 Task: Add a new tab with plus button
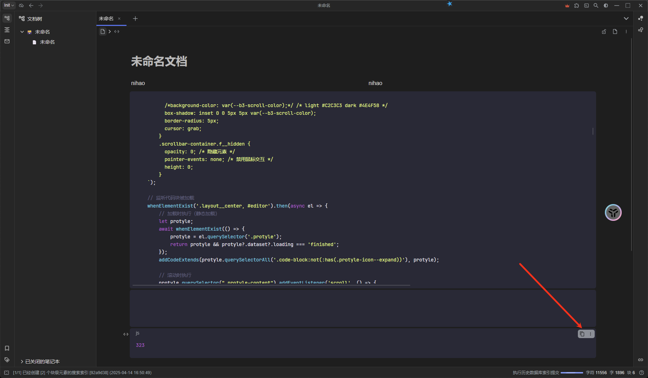click(135, 19)
